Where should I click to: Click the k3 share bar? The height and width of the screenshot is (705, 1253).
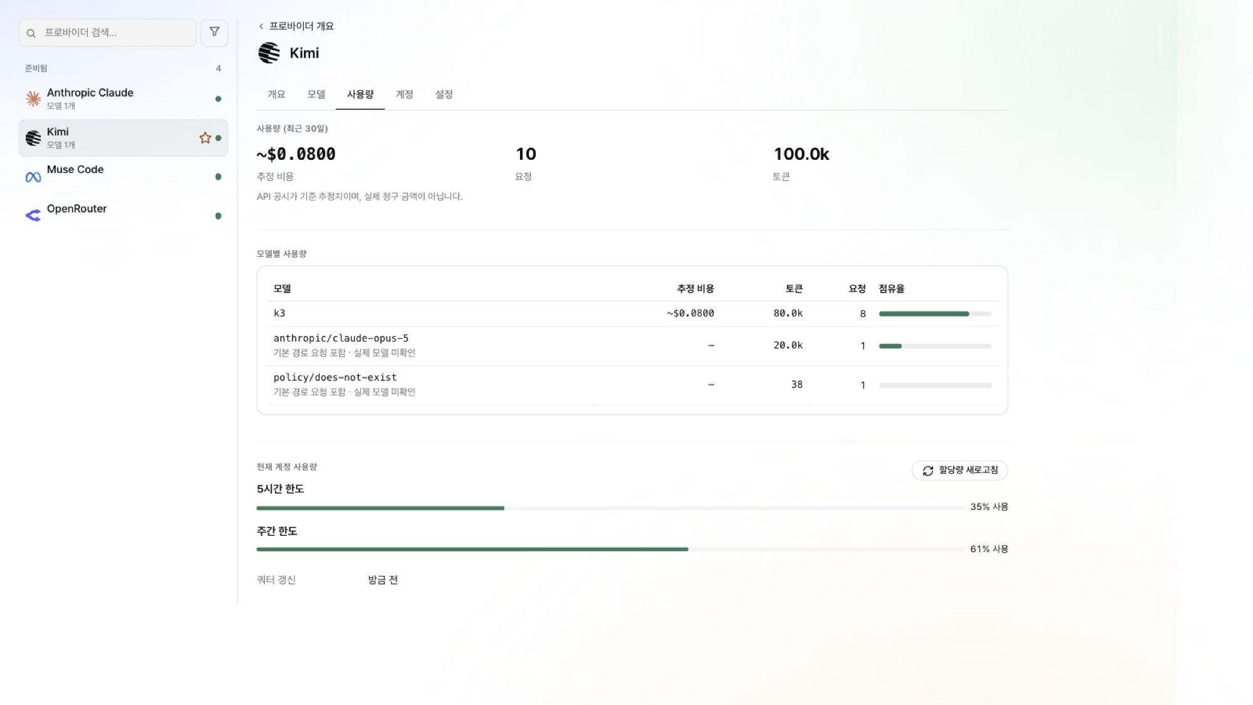(935, 314)
